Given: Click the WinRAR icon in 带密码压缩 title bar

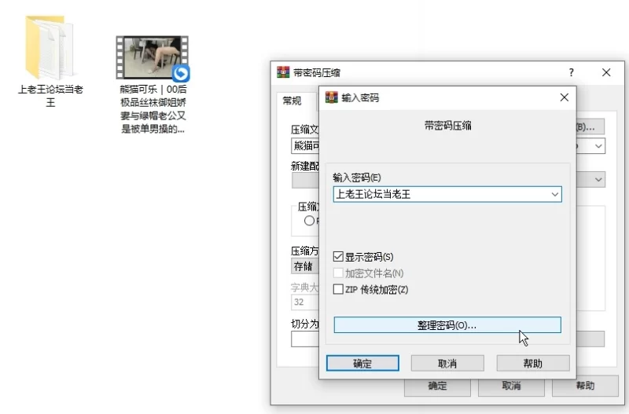Looking at the screenshot, I should coord(283,72).
